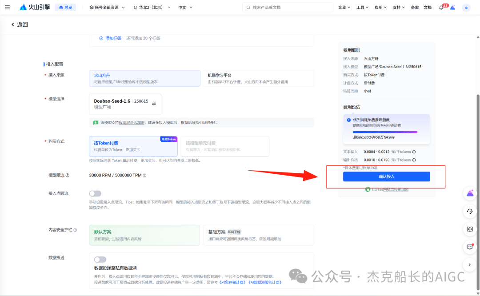480x296 pixels.
Task: Select 默认方案 safety guardrail
Action: (144, 235)
